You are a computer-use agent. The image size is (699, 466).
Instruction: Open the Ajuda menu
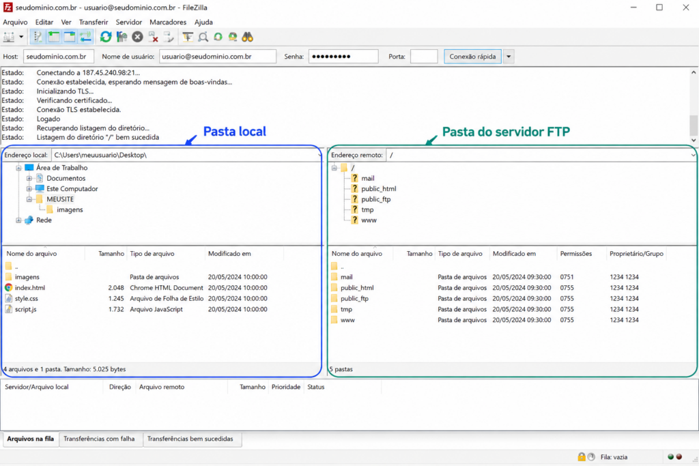[203, 23]
